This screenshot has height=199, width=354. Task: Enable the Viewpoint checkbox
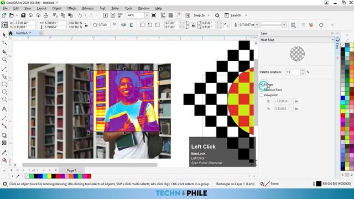coord(262,95)
